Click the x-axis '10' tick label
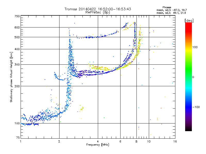The width and height of the screenshot is (206, 154). [149, 141]
